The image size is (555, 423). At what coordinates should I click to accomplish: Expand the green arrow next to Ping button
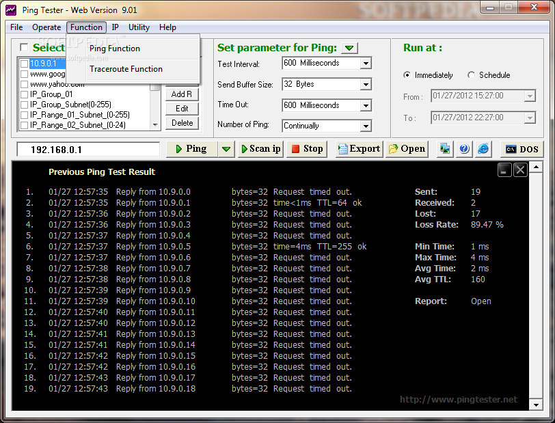pyautogui.click(x=226, y=149)
